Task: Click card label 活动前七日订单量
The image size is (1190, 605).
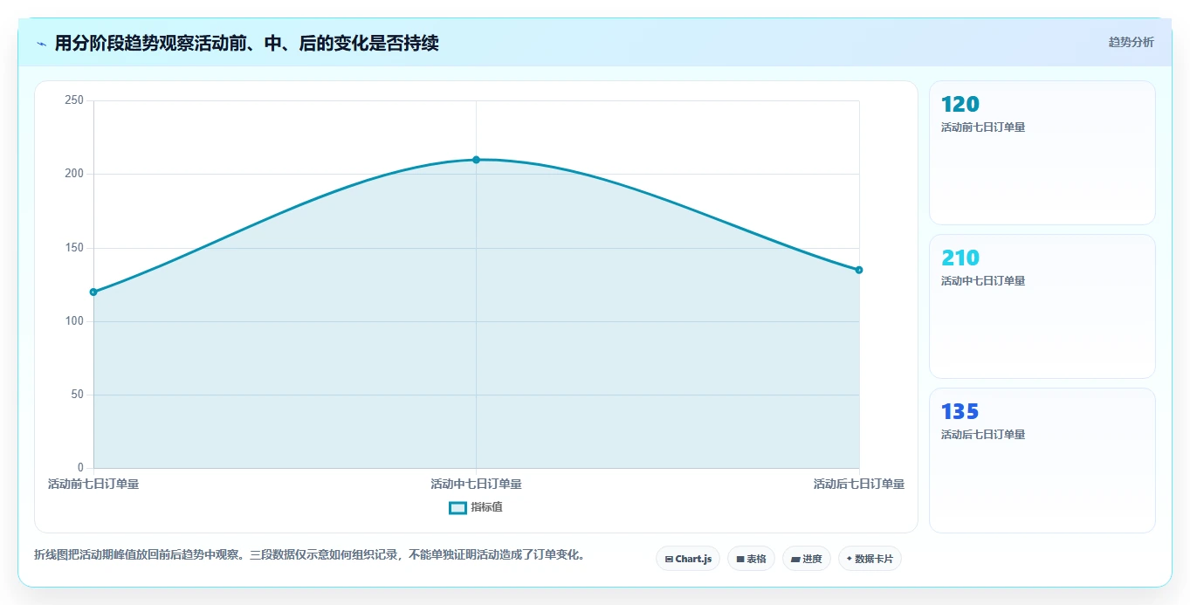Action: click(983, 127)
